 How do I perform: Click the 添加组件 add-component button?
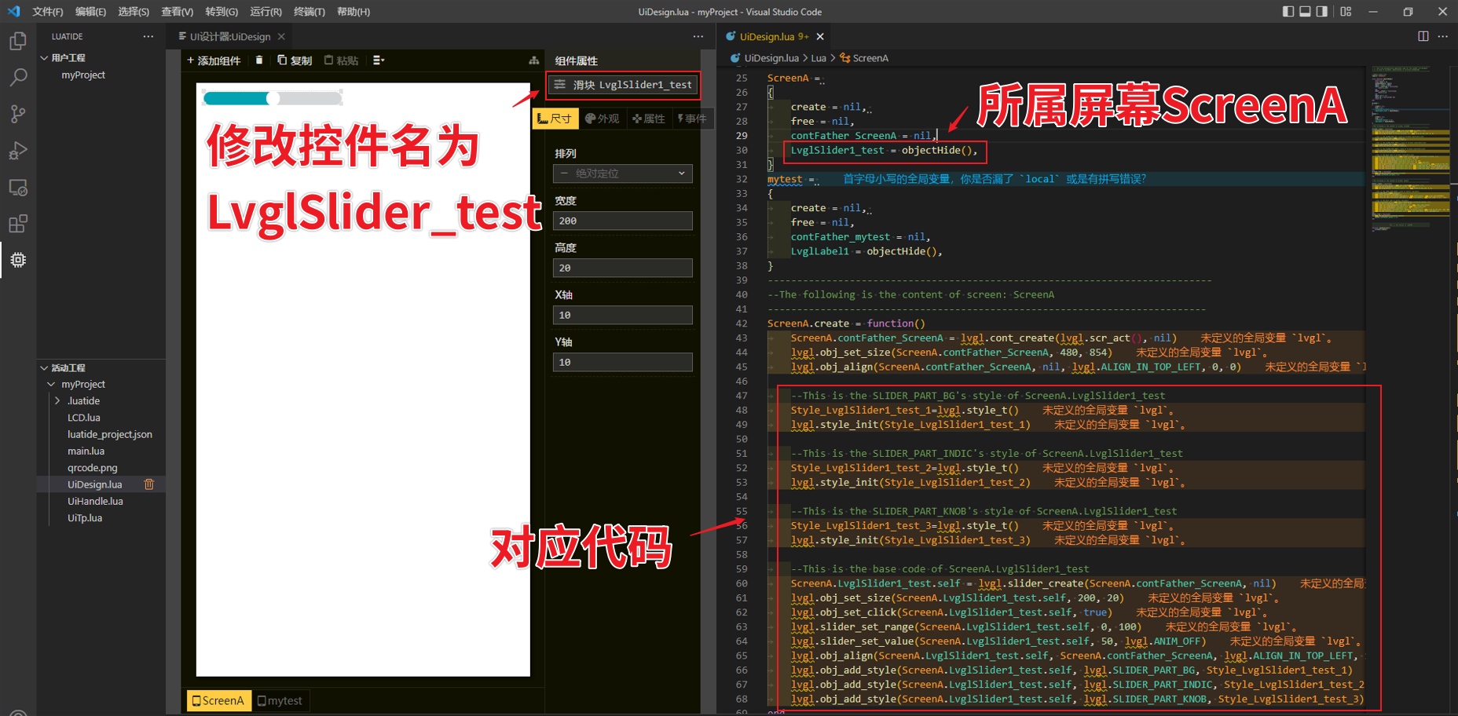click(213, 60)
